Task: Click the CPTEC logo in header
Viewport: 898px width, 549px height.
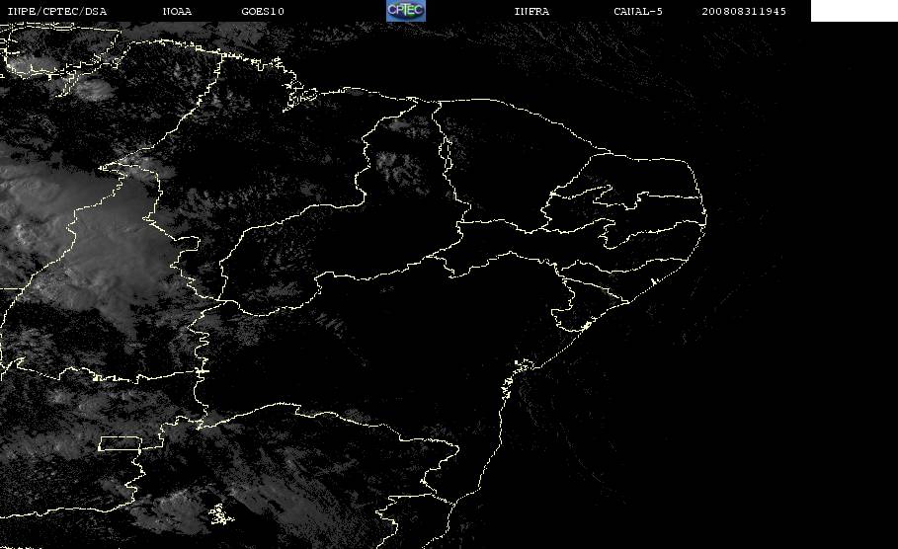Action: pyautogui.click(x=406, y=10)
